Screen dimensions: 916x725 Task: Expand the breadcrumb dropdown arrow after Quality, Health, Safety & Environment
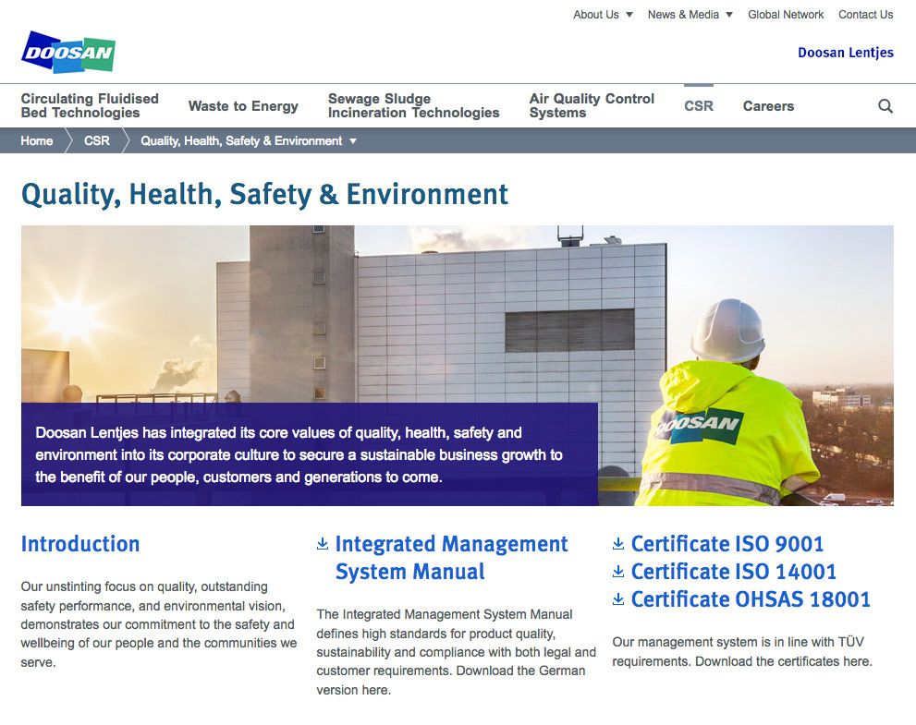click(353, 140)
